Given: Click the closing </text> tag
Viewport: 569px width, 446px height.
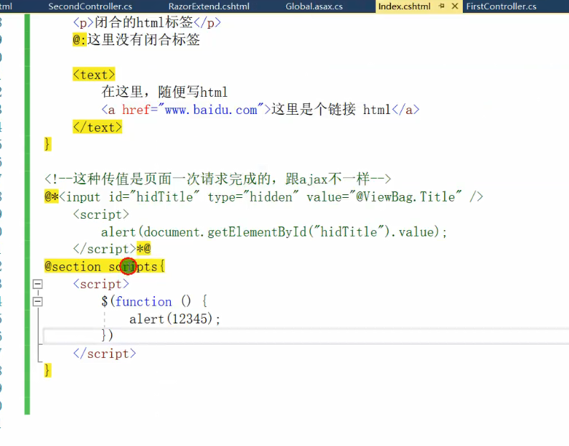Looking at the screenshot, I should [x=98, y=127].
